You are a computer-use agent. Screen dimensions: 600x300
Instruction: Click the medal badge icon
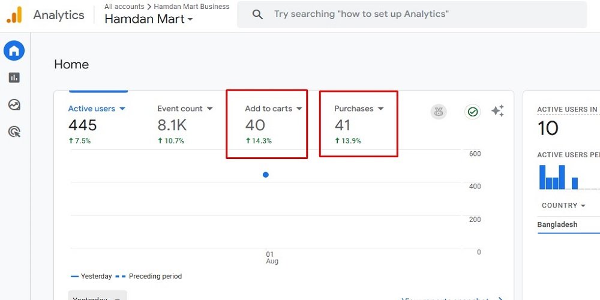[439, 112]
